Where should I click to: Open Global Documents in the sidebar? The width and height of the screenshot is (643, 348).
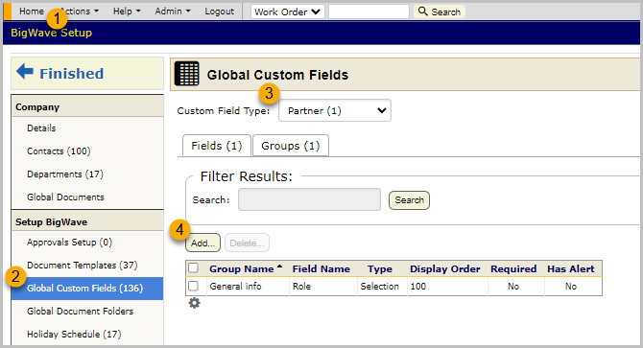[x=65, y=197]
